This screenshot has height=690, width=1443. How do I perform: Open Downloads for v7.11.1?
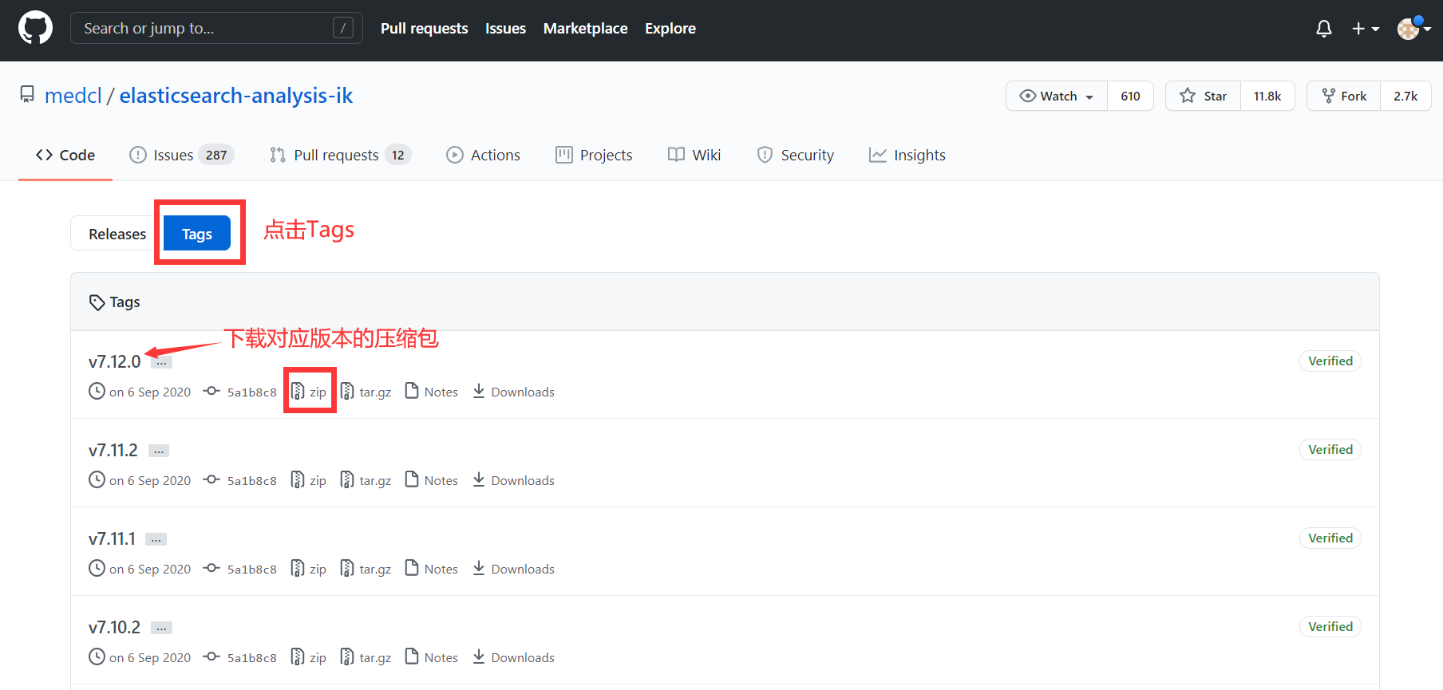point(513,569)
